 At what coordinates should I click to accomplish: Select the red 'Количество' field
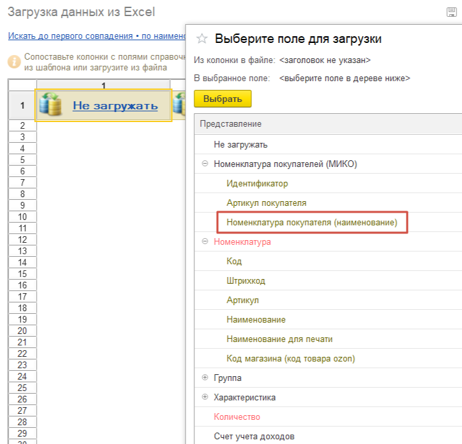237,417
